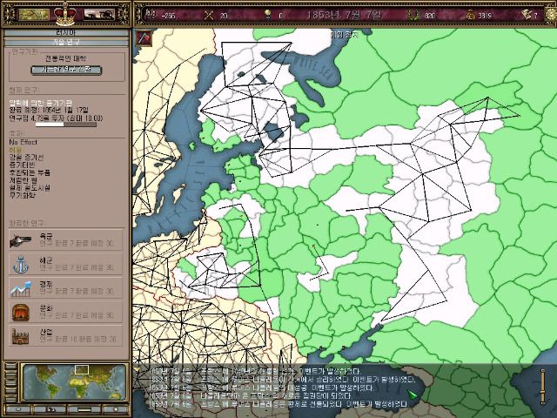The height and width of the screenshot is (418, 557).
Task: Click the map painting thumbnail beside the crown
Action: tap(34, 15)
